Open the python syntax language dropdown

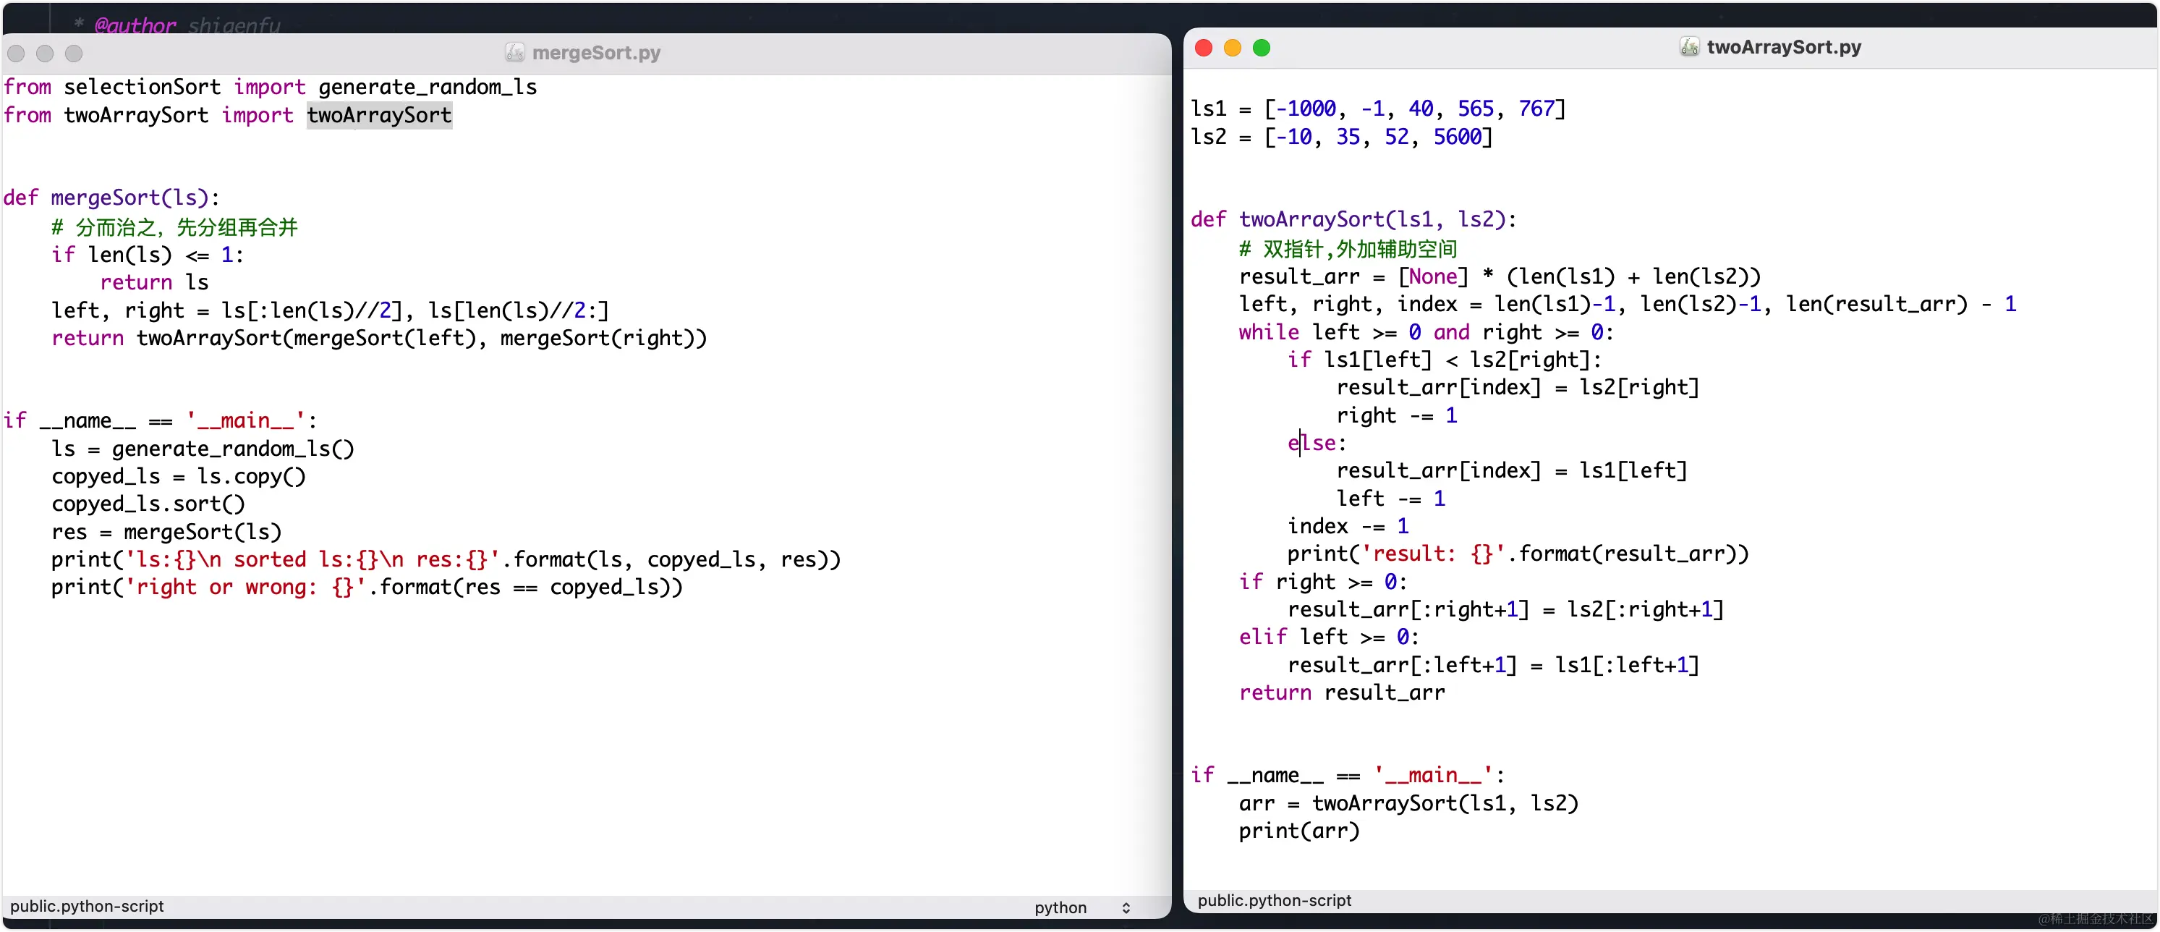1060,907
